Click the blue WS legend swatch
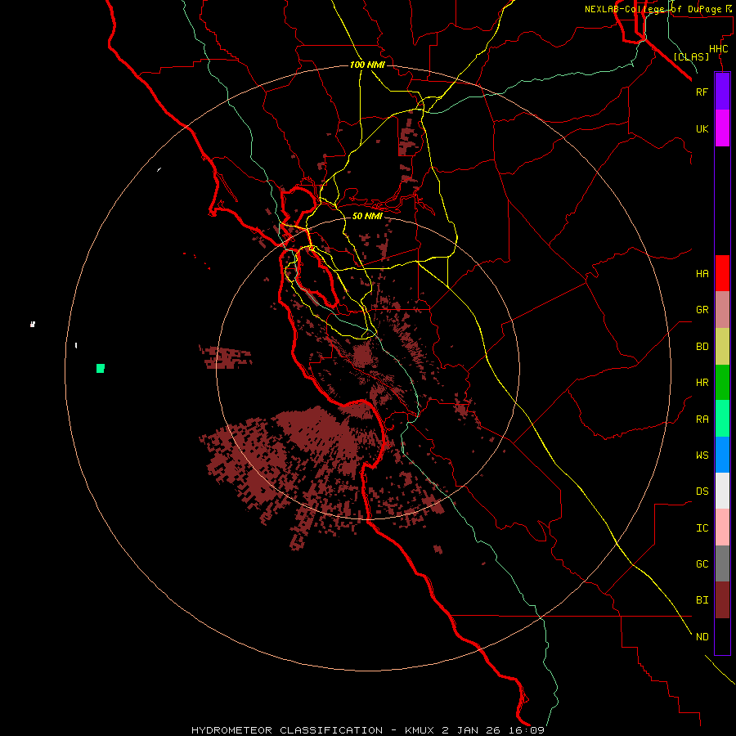The image size is (736, 736). pyautogui.click(x=722, y=455)
